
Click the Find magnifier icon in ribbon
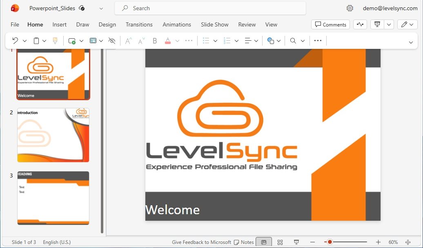pyautogui.click(x=293, y=41)
